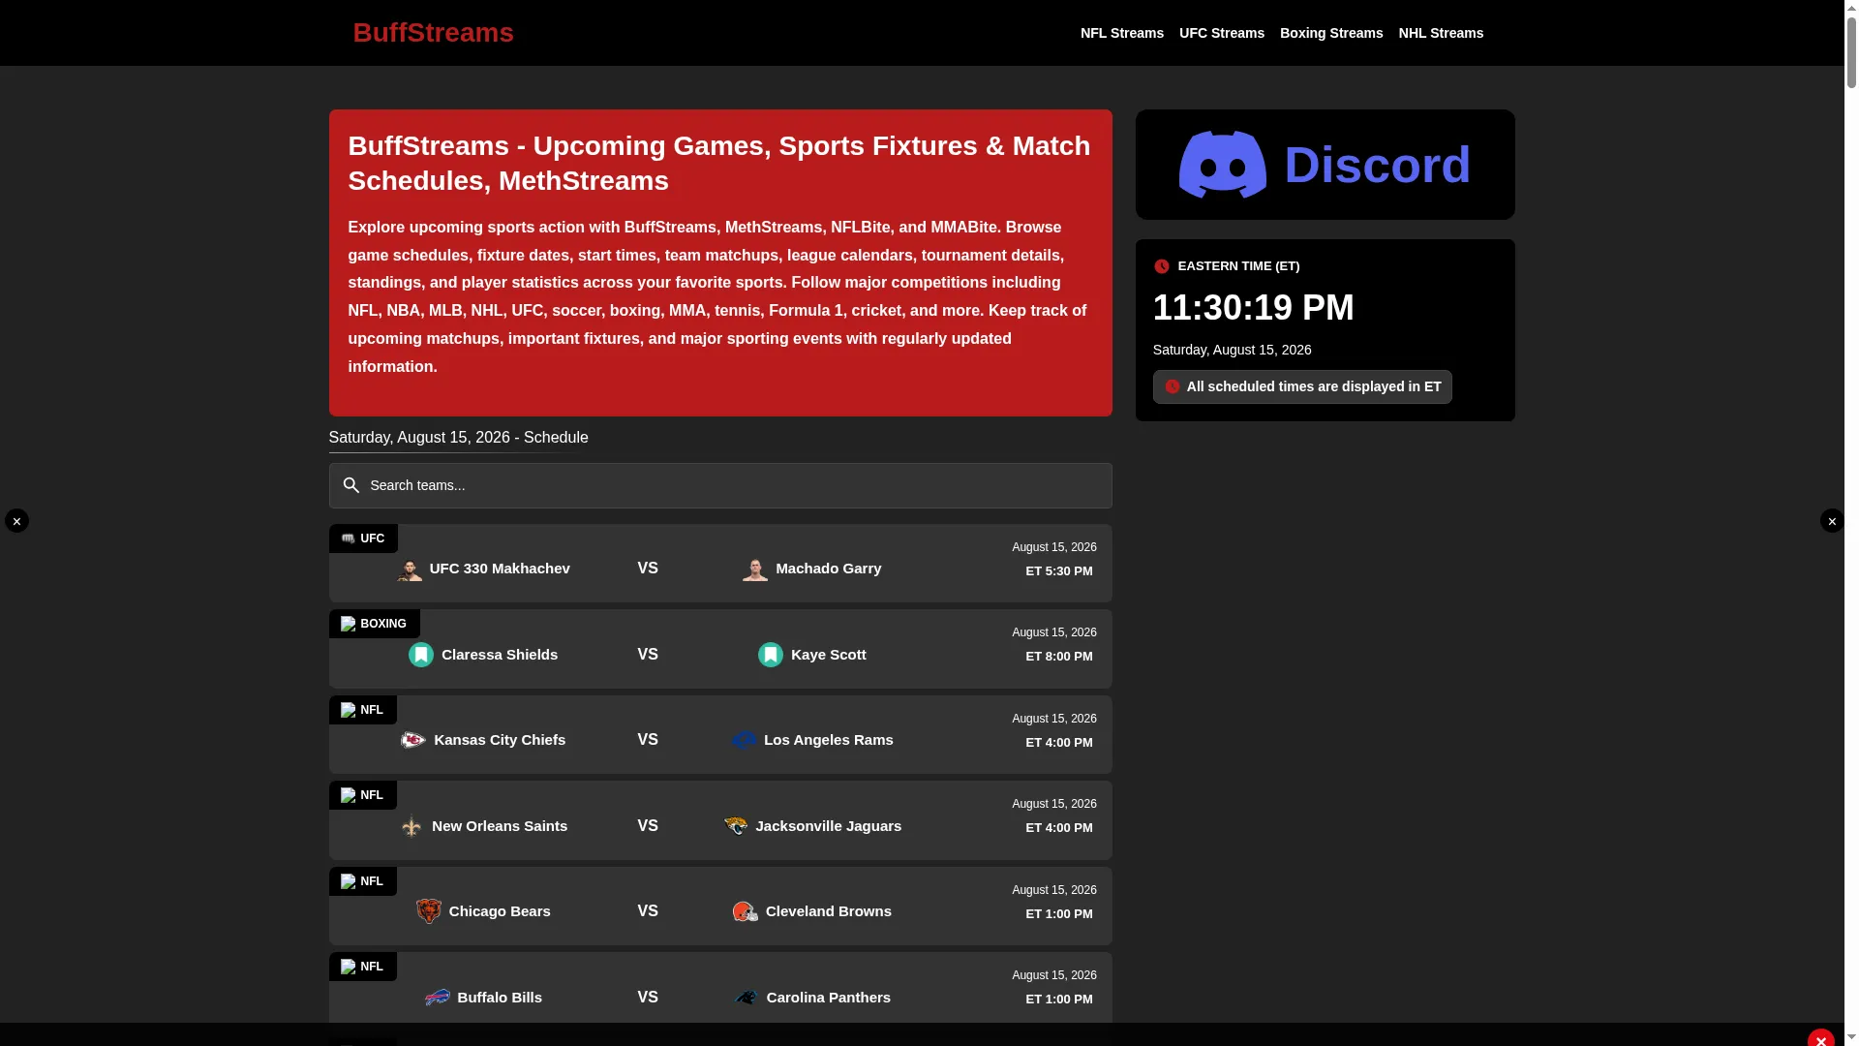
Task: Close the bottom banner ad
Action: 1821,1039
